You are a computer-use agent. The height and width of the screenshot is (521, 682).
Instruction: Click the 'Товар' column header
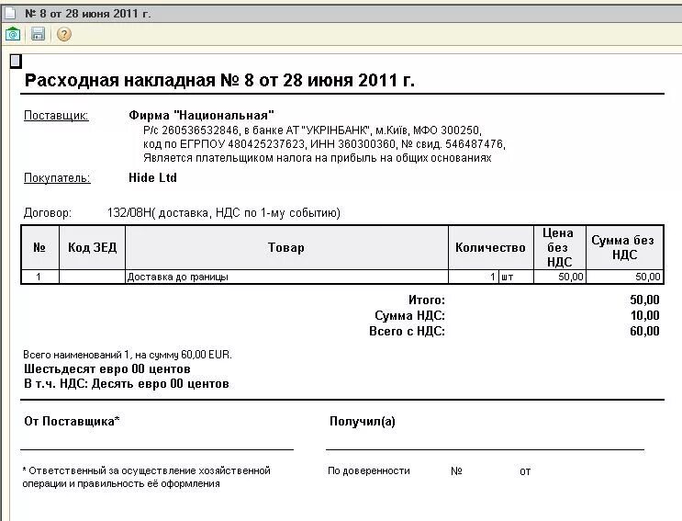pyautogui.click(x=286, y=248)
